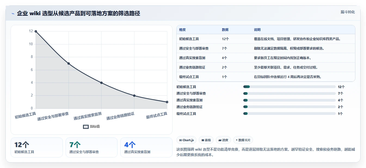Screen dimensions: 366x168
Task: Click the 漏斗转化 label
Action: tap(348, 12)
